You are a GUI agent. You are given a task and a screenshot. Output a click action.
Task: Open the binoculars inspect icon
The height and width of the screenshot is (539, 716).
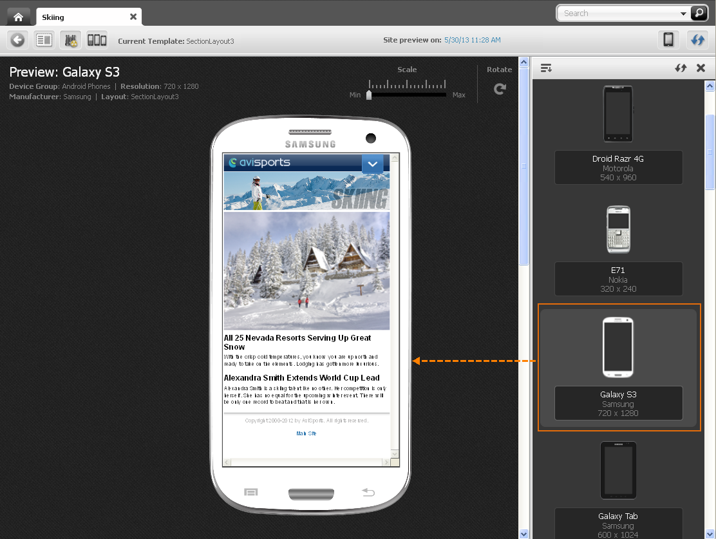click(70, 40)
